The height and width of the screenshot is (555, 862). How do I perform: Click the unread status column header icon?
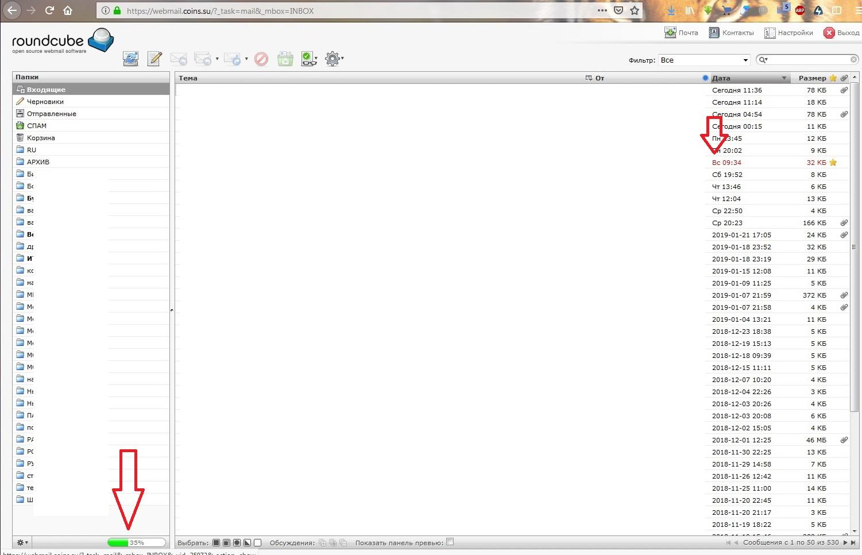[705, 78]
